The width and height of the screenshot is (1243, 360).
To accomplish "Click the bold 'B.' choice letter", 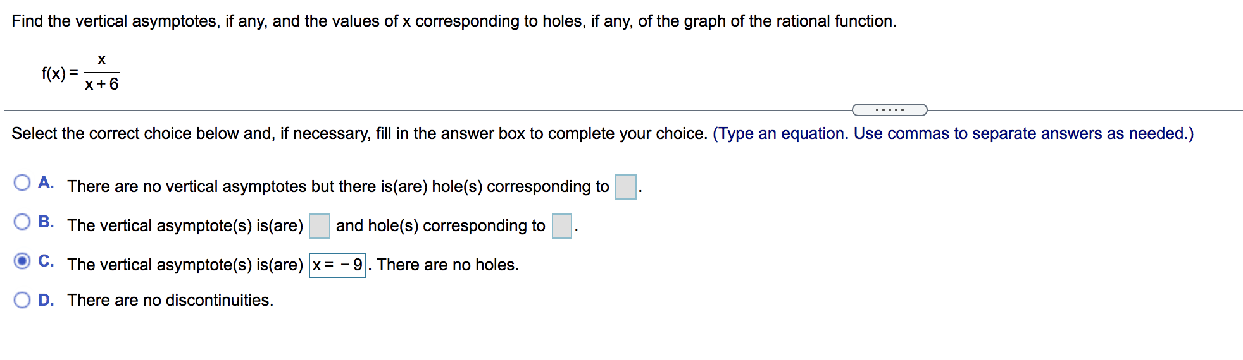I will coord(46,222).
